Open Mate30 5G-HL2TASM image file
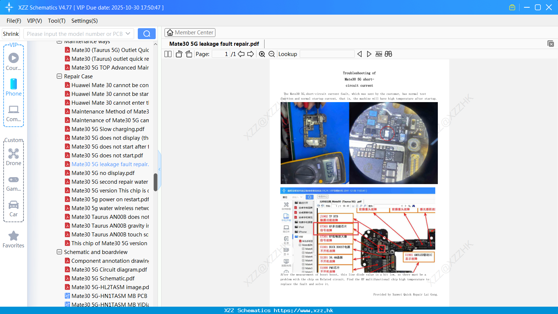The width and height of the screenshot is (558, 314). click(x=107, y=287)
